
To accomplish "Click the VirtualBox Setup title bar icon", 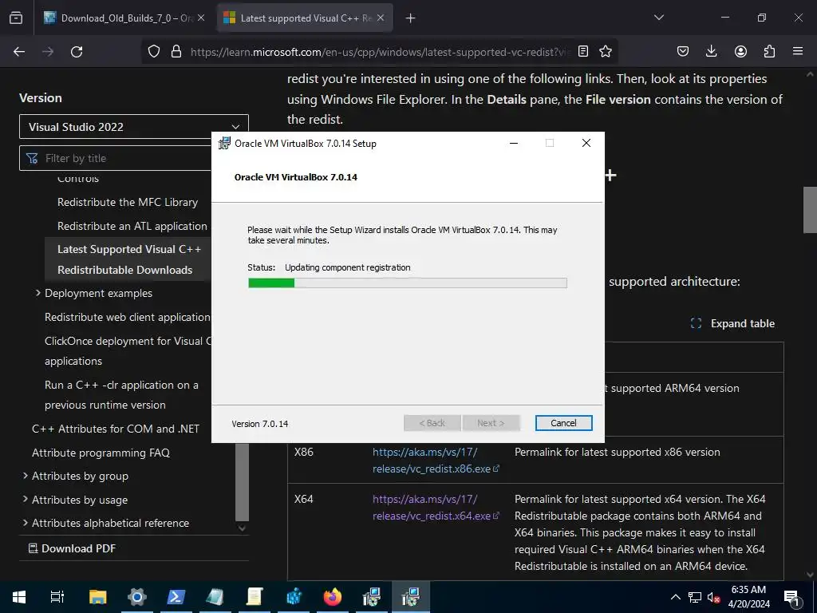I will coord(224,143).
